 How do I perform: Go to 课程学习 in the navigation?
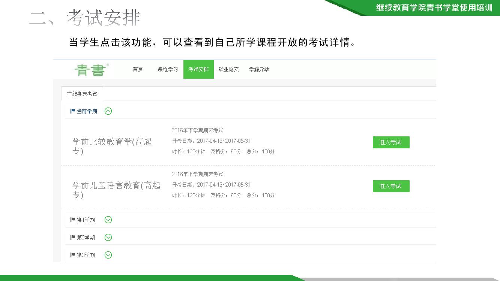click(168, 69)
